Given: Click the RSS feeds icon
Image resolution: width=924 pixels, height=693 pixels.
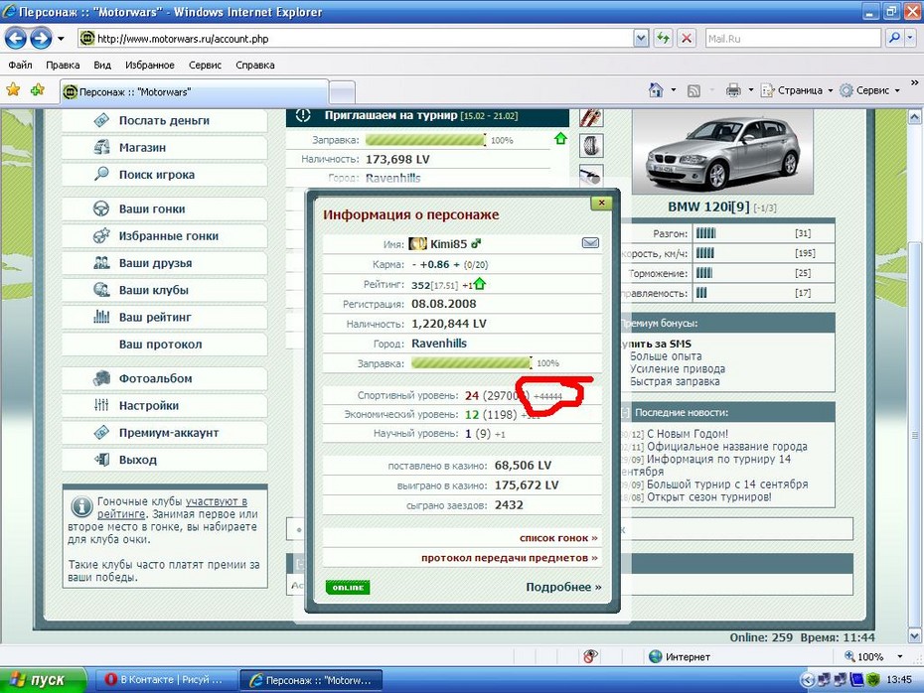Looking at the screenshot, I should pos(694,90).
